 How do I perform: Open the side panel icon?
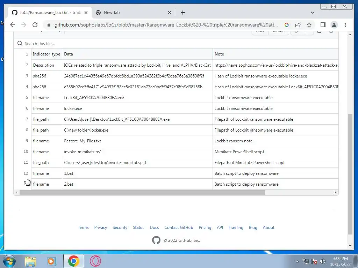click(x=323, y=25)
